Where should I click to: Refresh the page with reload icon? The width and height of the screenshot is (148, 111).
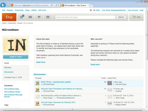(x=56, y=5)
